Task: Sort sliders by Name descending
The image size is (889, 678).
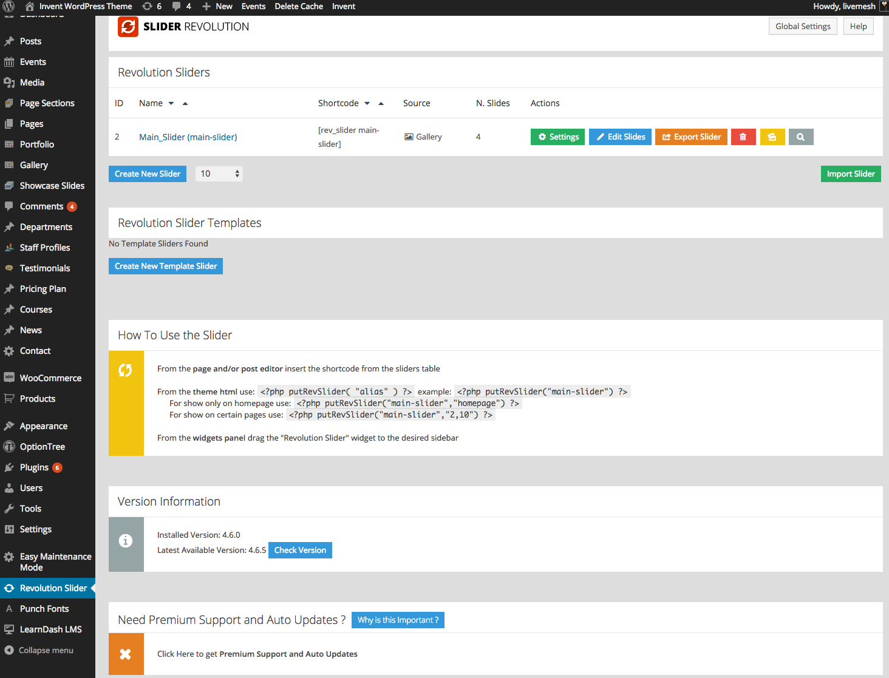Action: click(171, 103)
